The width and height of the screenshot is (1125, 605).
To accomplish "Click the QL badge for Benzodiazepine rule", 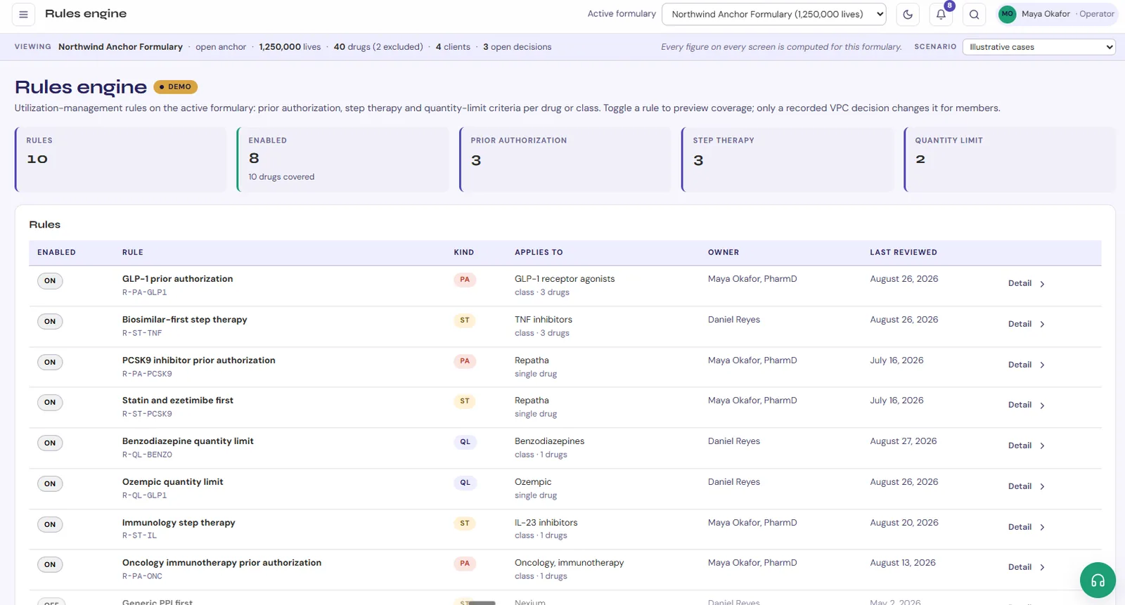I will point(465,442).
